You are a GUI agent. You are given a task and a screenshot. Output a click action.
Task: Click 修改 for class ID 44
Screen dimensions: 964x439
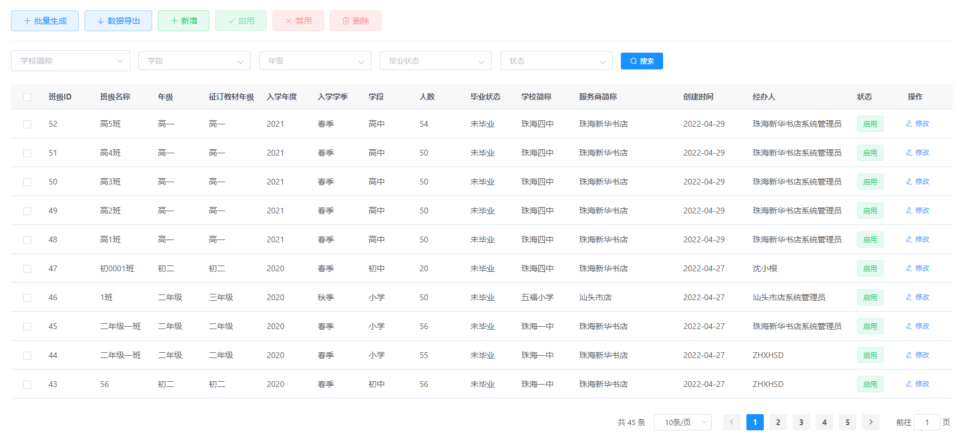(x=918, y=355)
